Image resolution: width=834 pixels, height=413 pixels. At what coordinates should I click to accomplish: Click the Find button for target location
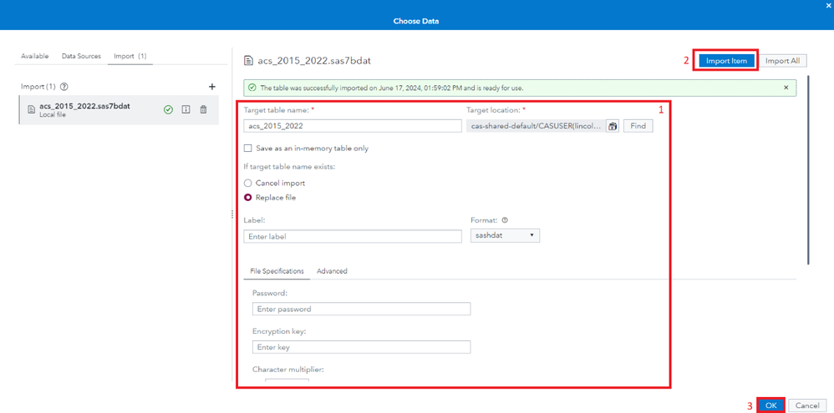click(x=638, y=126)
